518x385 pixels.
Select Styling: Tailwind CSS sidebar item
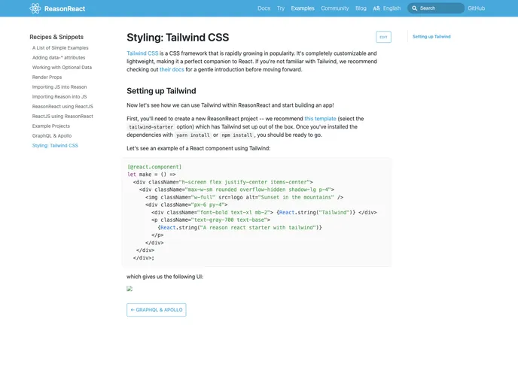point(55,145)
